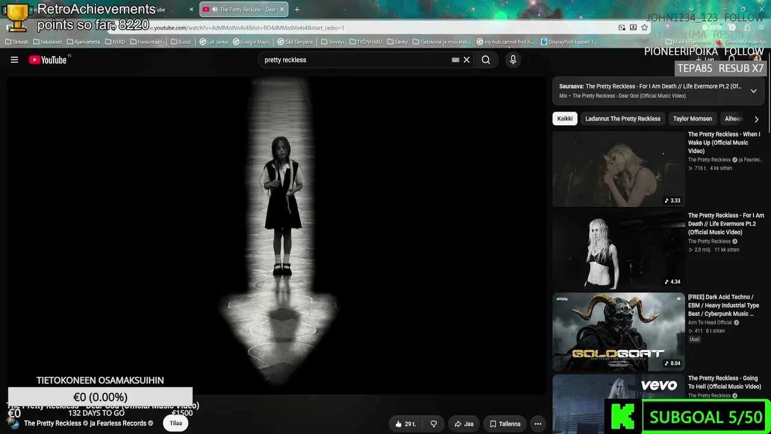The width and height of the screenshot is (771, 434).
Task: Subscribe with the Tilaa button
Action: coord(176,423)
